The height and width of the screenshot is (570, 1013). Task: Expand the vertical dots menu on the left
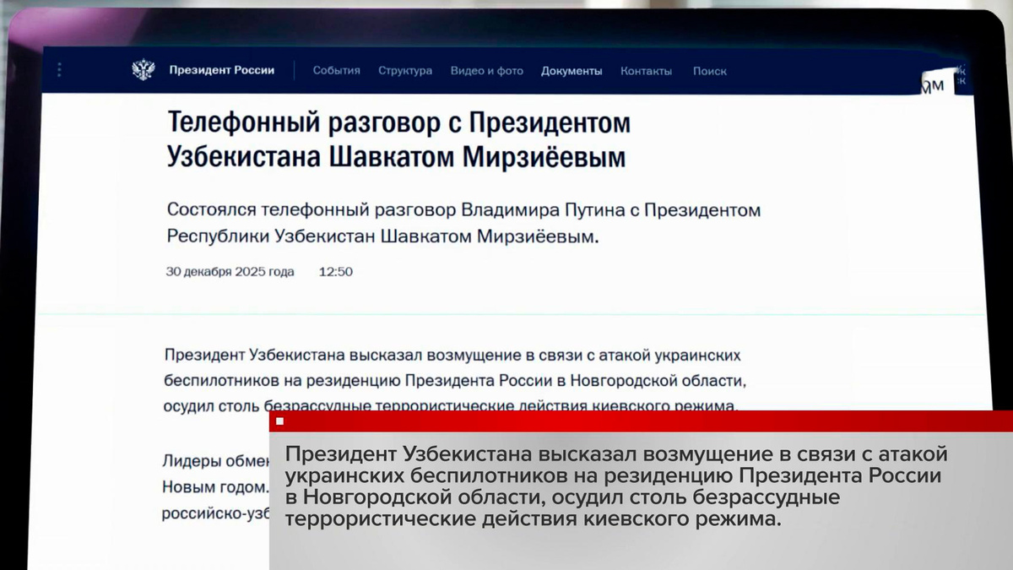pyautogui.click(x=58, y=69)
